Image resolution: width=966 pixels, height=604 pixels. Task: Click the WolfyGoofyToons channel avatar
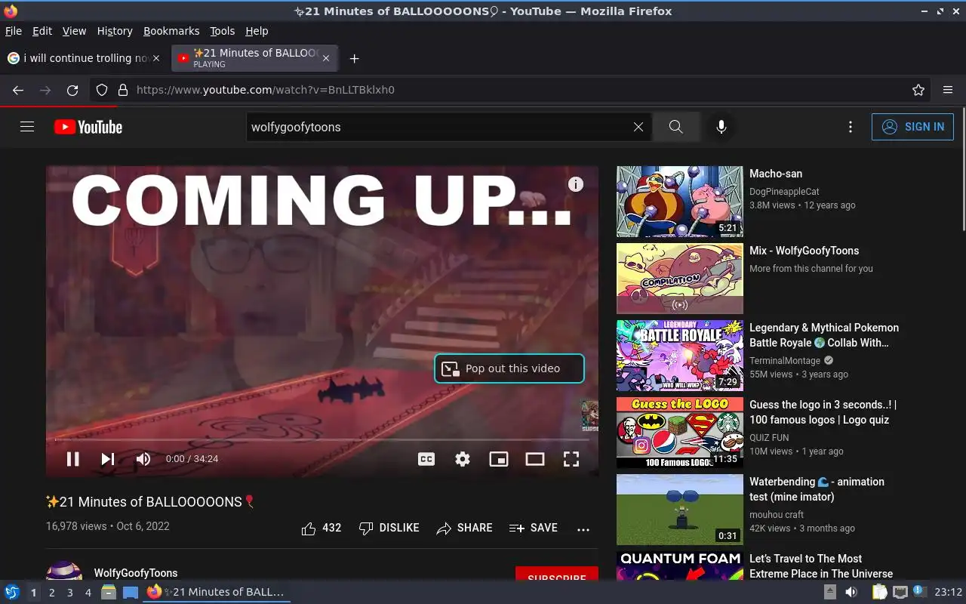pos(64,571)
